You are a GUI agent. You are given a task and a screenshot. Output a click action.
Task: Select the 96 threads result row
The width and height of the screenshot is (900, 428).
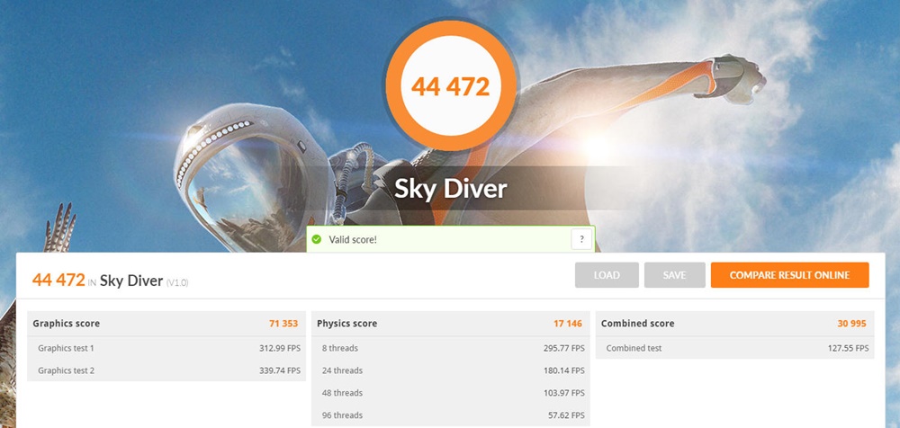pyautogui.click(x=451, y=415)
